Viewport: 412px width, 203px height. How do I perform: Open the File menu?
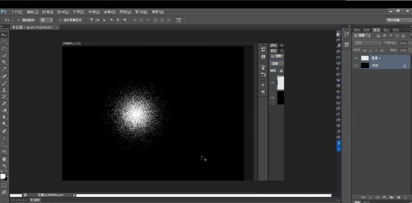(x=17, y=12)
